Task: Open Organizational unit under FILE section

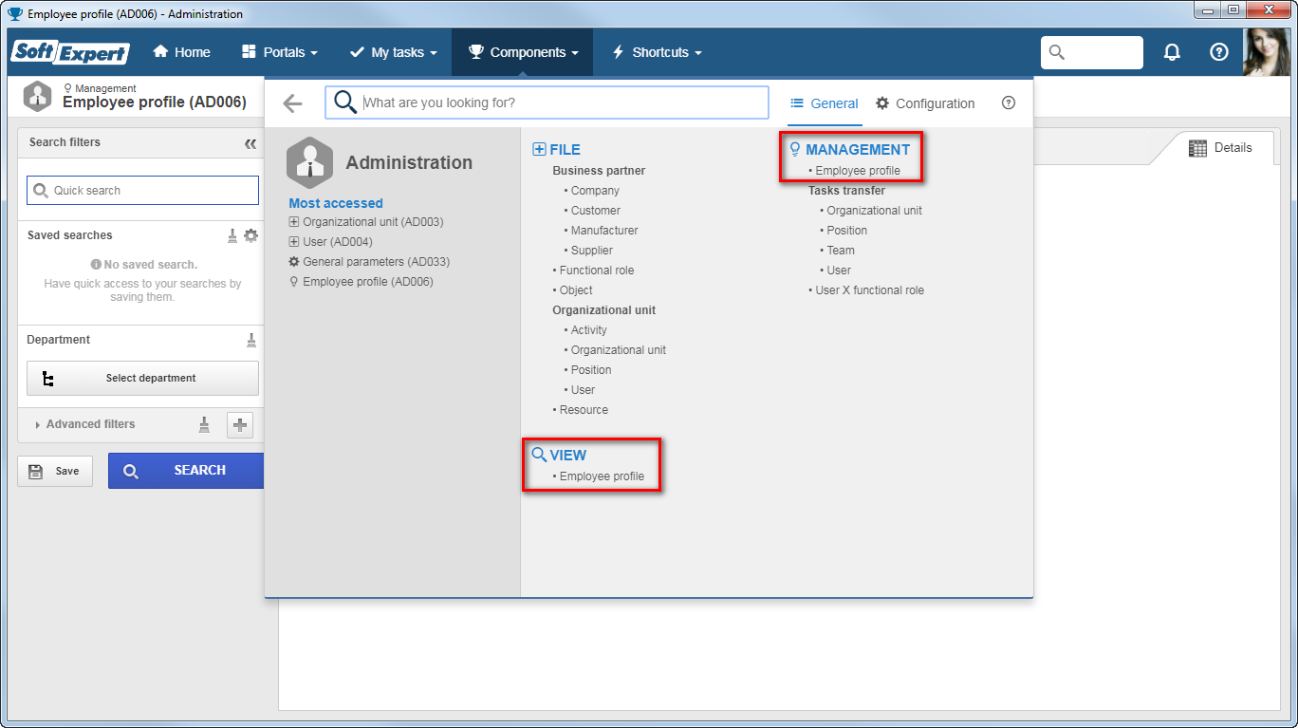Action: click(618, 350)
